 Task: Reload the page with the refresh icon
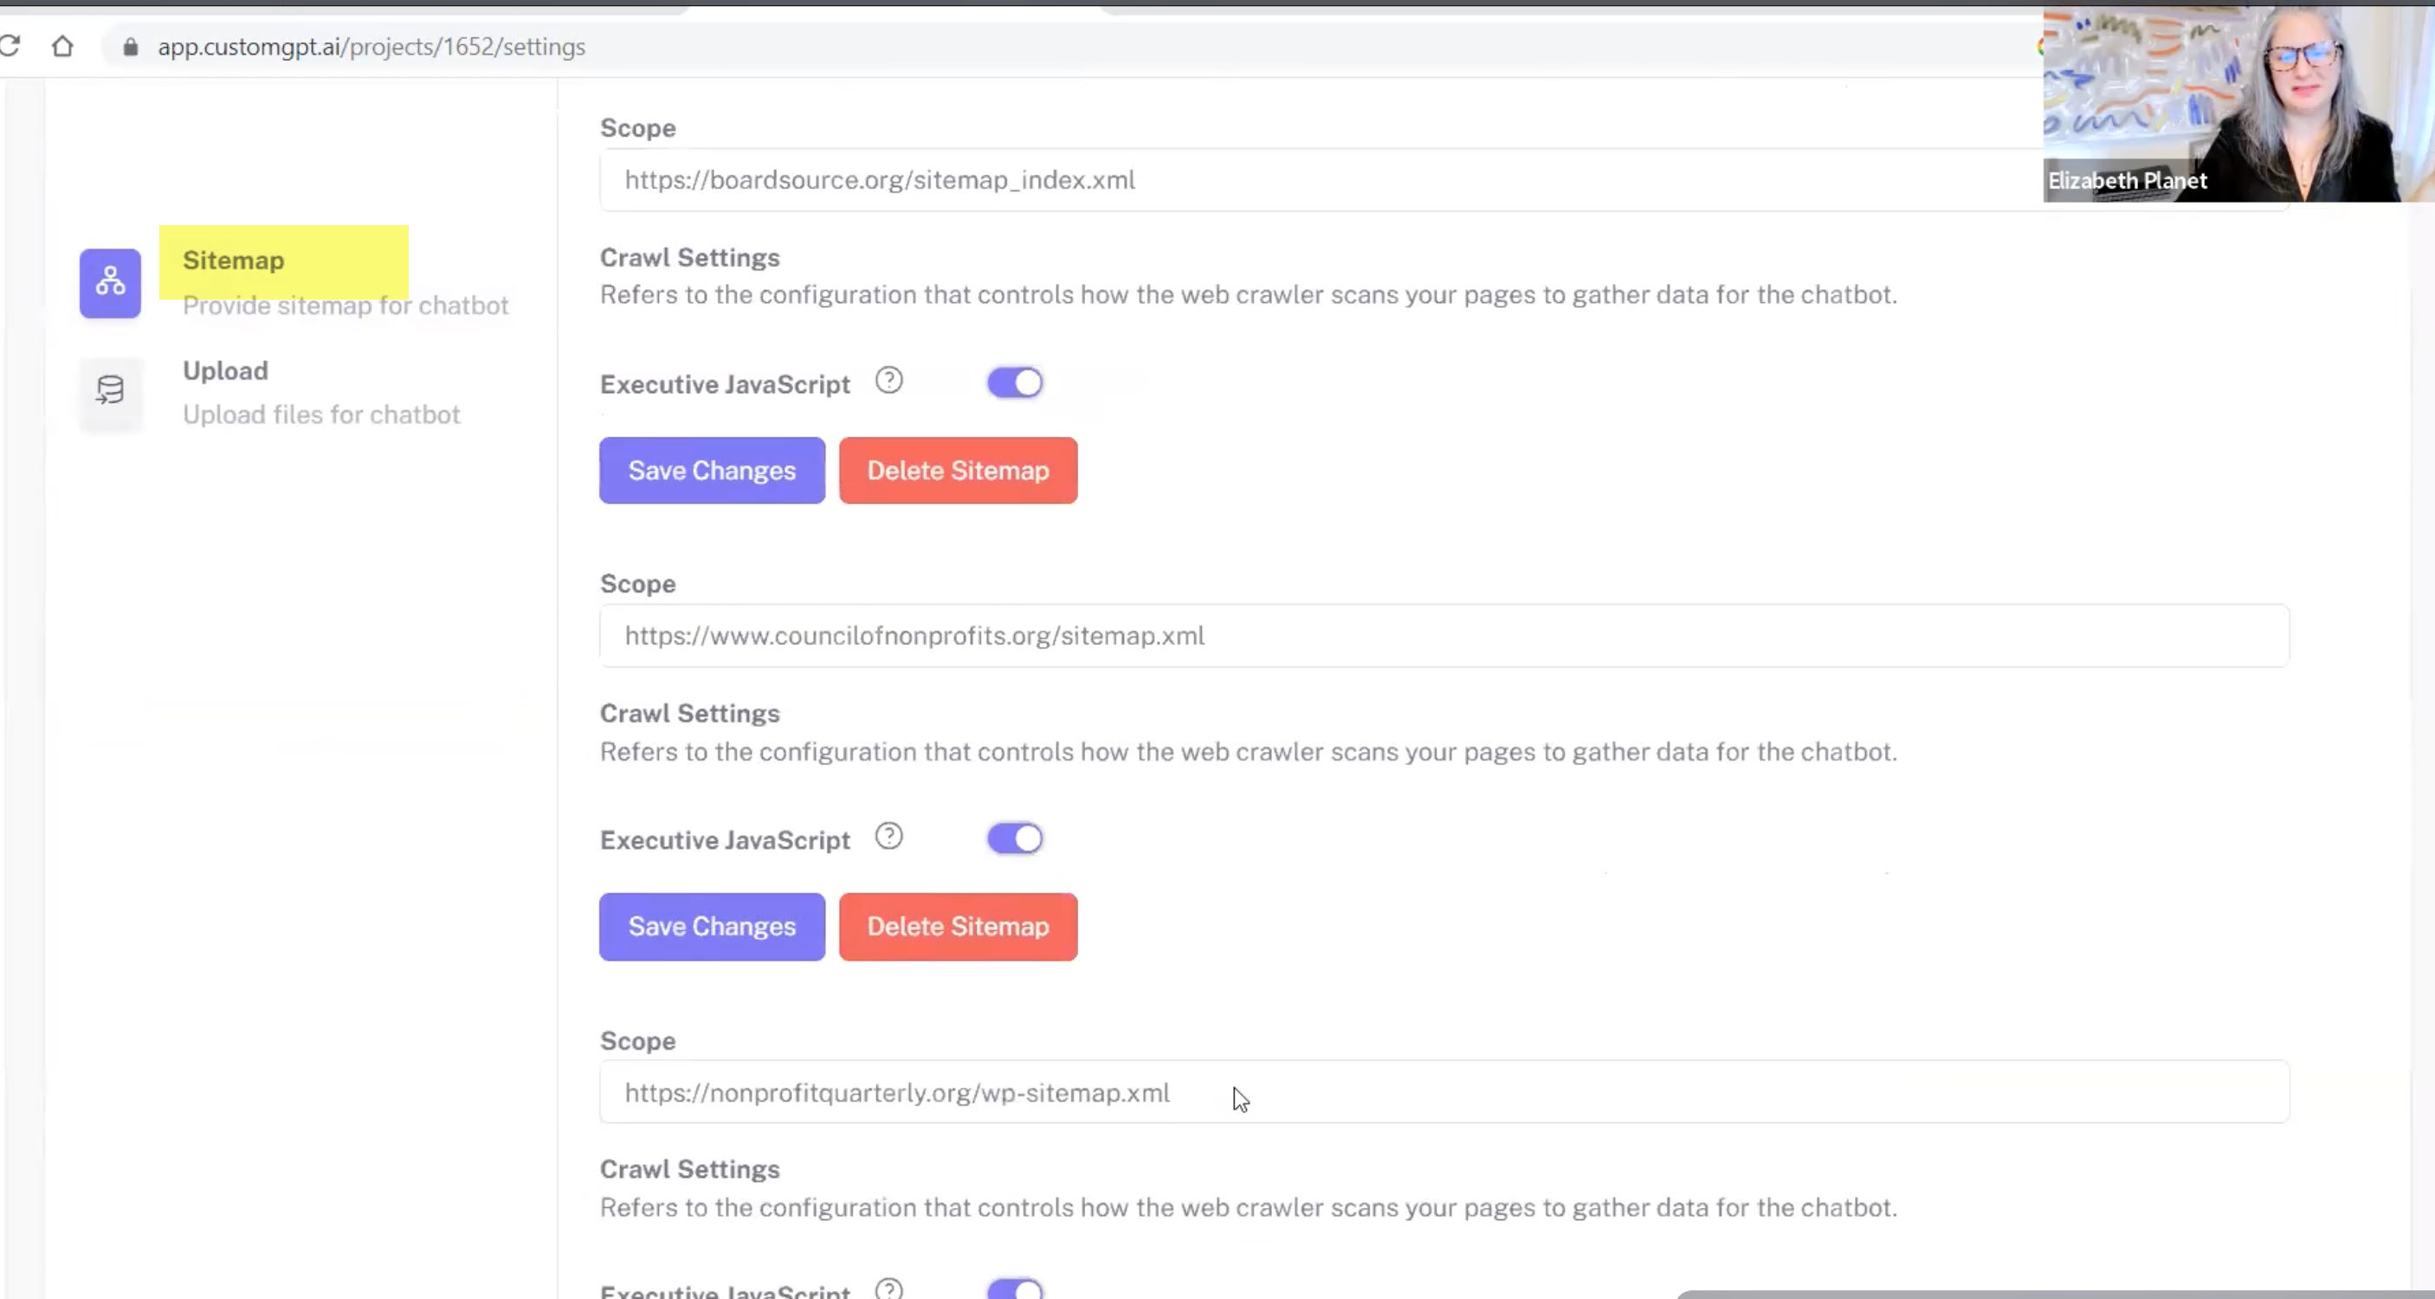[12, 45]
